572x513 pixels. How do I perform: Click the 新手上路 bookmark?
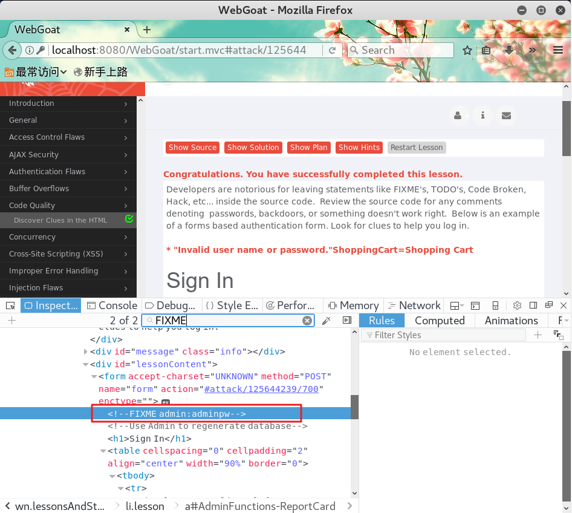(x=100, y=72)
